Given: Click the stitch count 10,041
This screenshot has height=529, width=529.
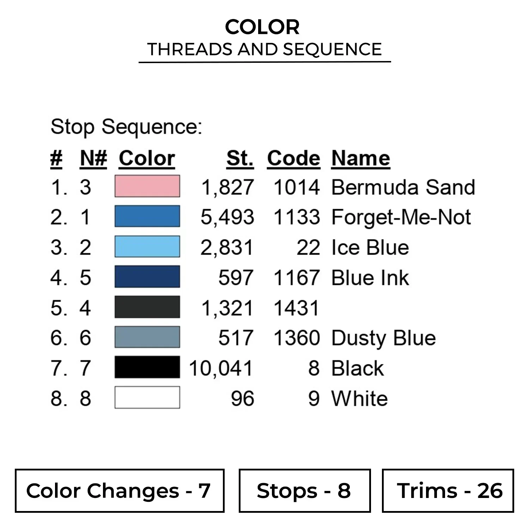Looking at the screenshot, I should click(x=221, y=368).
